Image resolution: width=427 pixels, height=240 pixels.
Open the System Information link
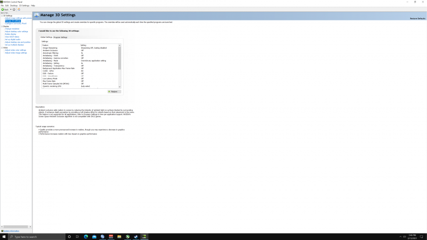click(x=12, y=231)
